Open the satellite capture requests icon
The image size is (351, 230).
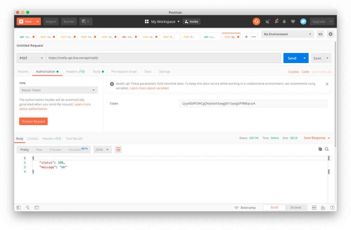(x=267, y=22)
